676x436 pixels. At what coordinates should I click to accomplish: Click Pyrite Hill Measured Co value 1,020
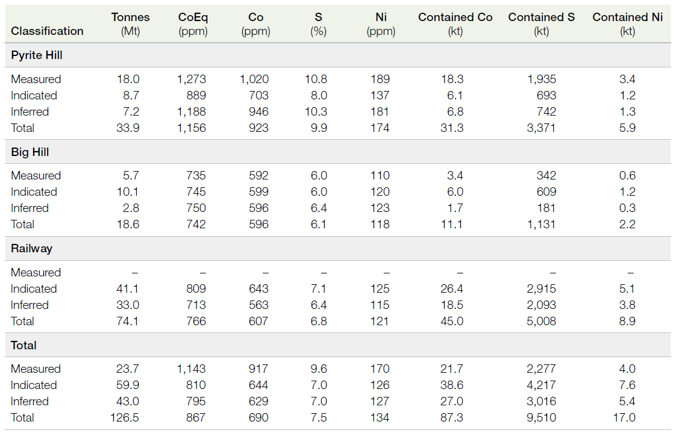pos(254,79)
